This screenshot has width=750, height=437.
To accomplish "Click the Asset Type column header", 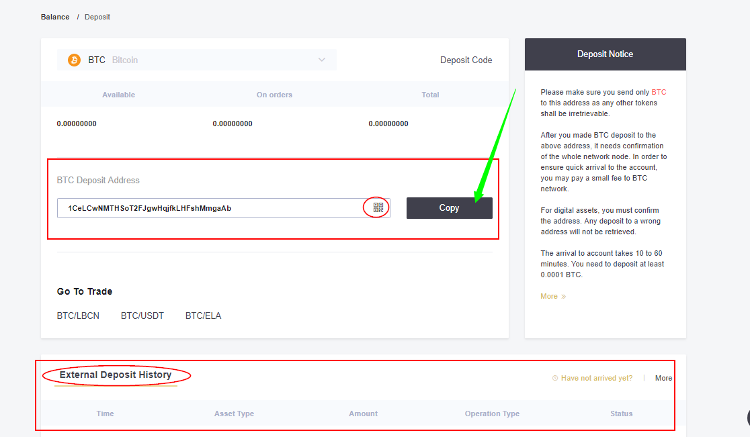I will pos(234,414).
